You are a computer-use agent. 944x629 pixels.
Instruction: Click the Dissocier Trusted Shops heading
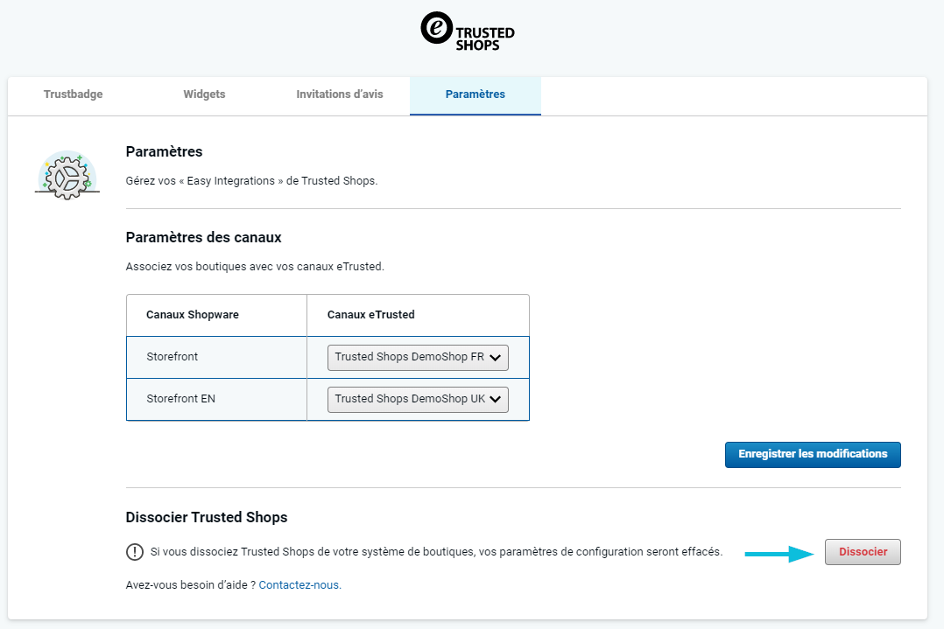207,517
